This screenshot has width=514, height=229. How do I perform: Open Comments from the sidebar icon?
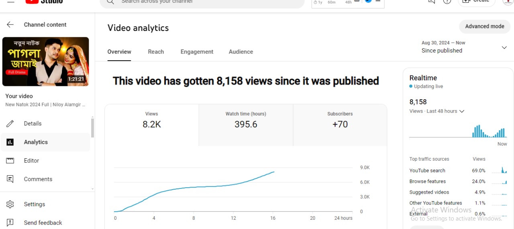(10, 179)
